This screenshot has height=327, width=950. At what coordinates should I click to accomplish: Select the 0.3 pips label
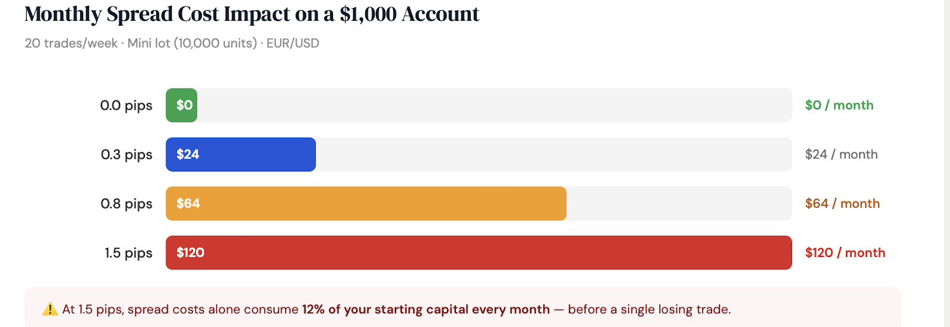coord(126,155)
